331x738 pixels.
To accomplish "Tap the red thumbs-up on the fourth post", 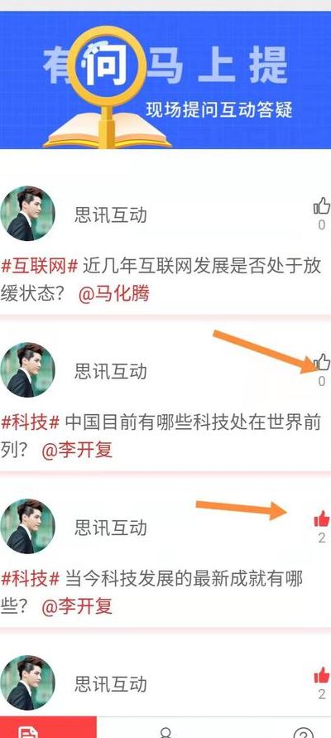I will point(322,675).
